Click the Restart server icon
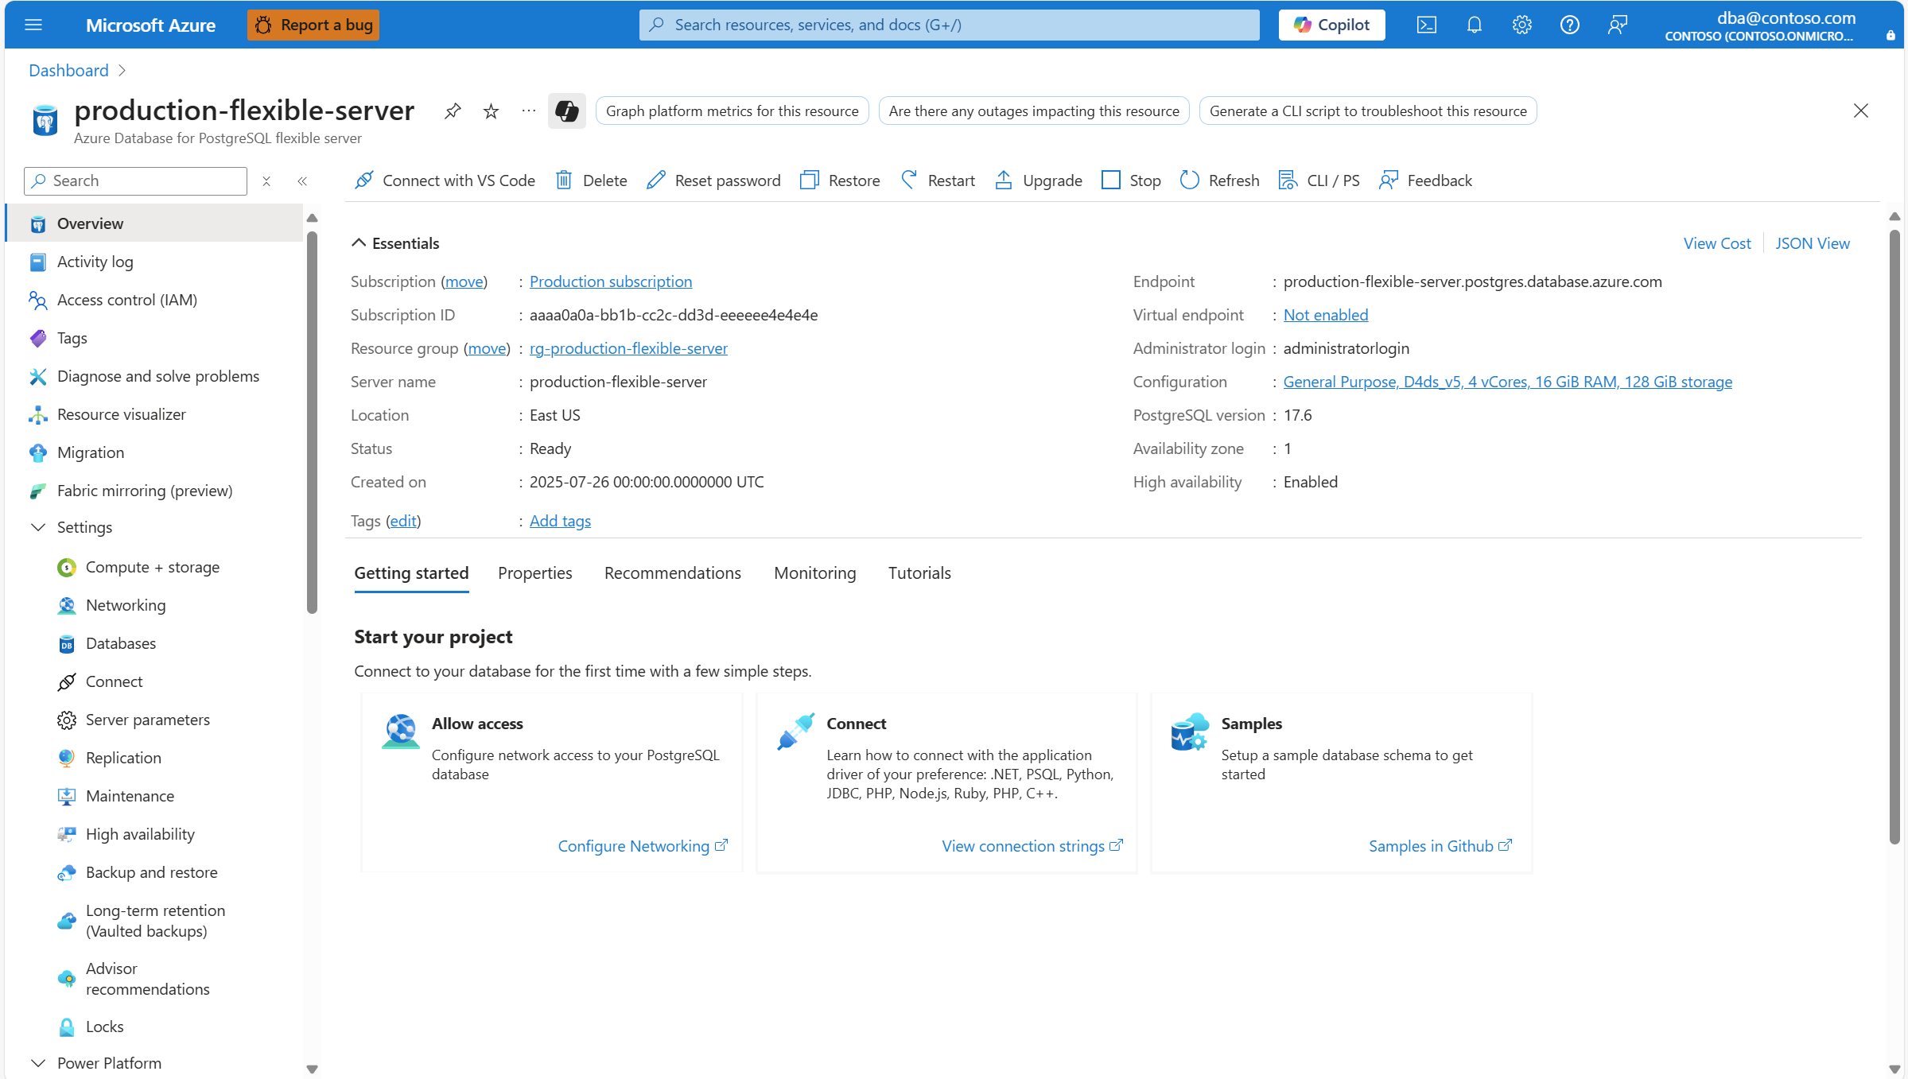 click(x=909, y=180)
